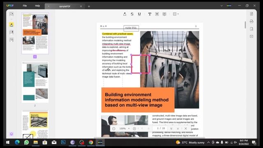Click the vertical scrollbar on the right
The image size is (263, 148).
(245, 25)
